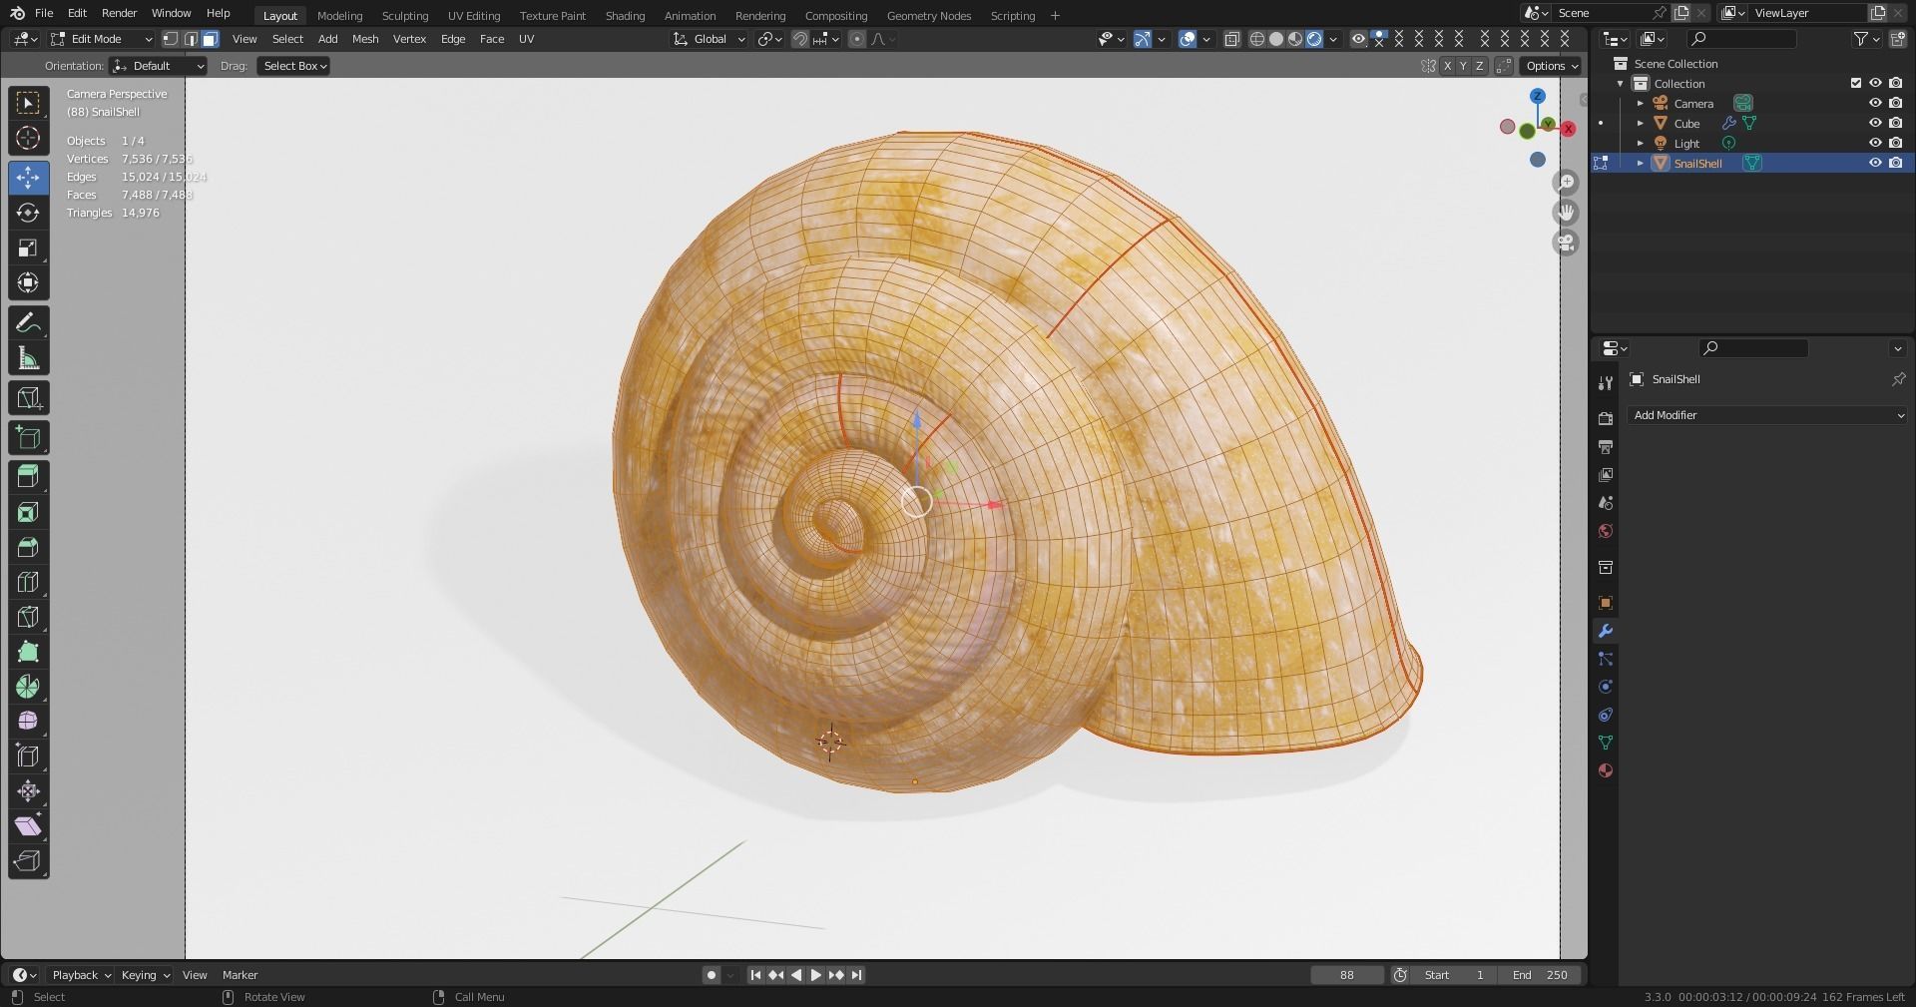Disable Camera in renders

click(x=1895, y=103)
